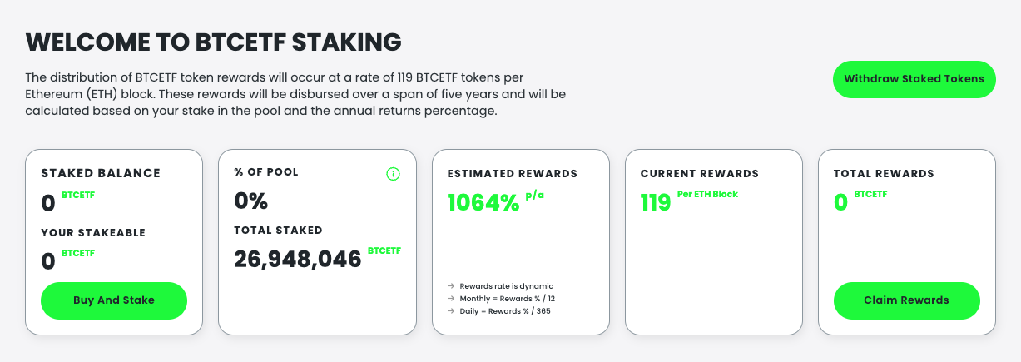Click the 119 current rewards value

coord(656,202)
